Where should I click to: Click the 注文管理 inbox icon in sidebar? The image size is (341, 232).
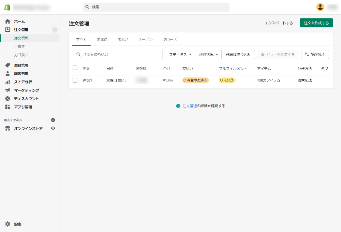click(x=8, y=30)
